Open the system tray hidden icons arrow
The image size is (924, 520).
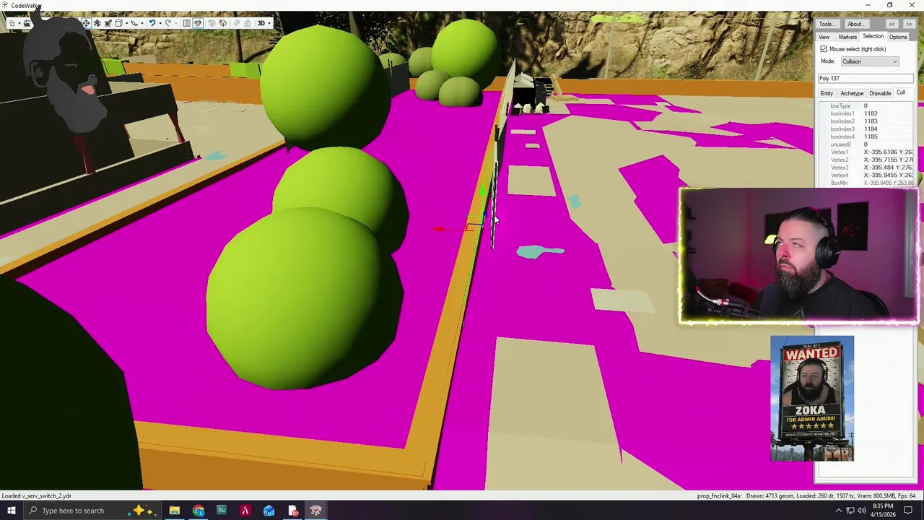click(838, 511)
